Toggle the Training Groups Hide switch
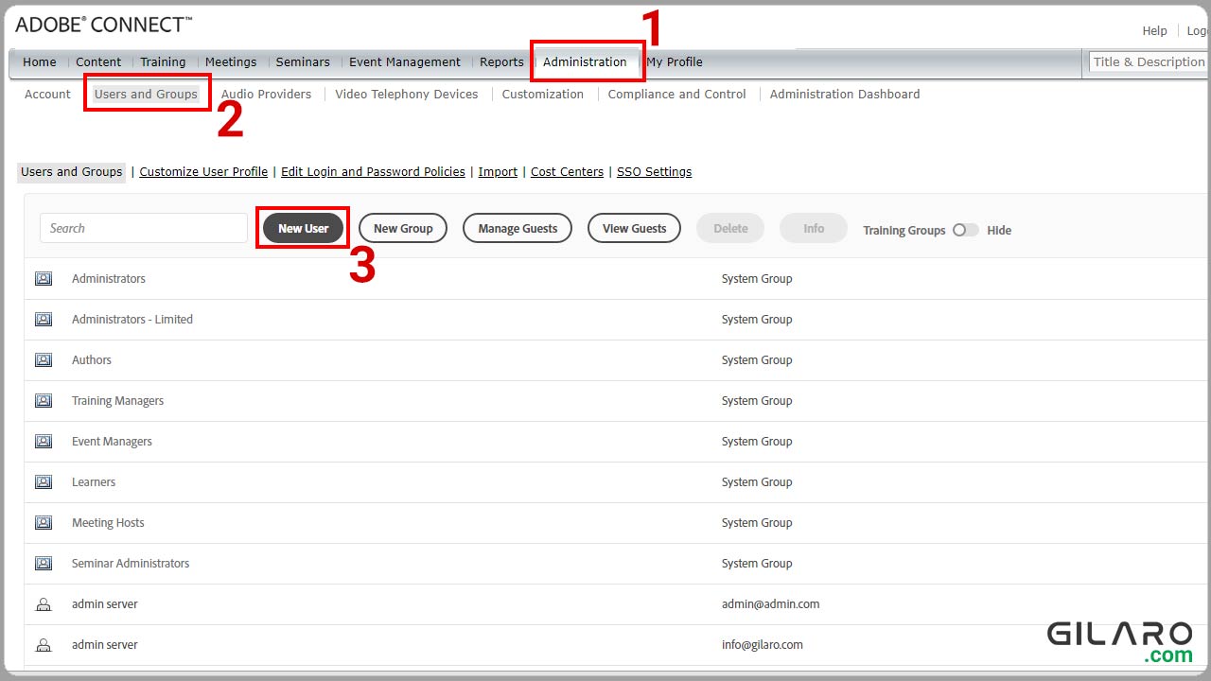The image size is (1211, 681). [x=965, y=230]
